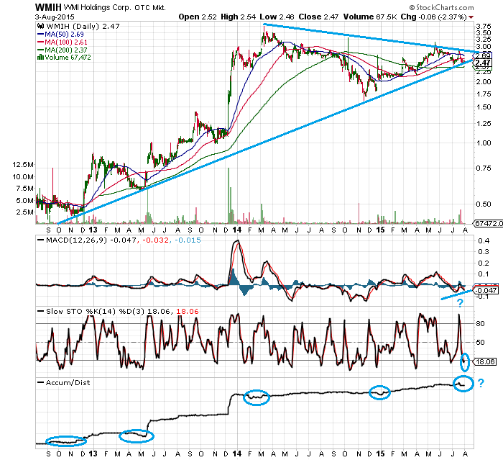Click the red -0.032 MACD signal value
Viewport: 503px width, 460px height.
click(x=155, y=240)
